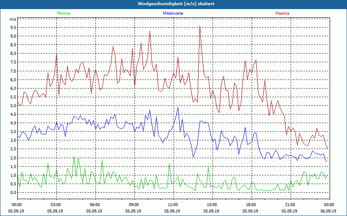Viewport: 347px width, 216px height.
Task: Click the "8,0" y-axis value
Action: (13, 54)
